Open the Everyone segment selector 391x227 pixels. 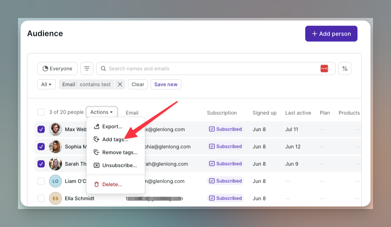click(57, 68)
